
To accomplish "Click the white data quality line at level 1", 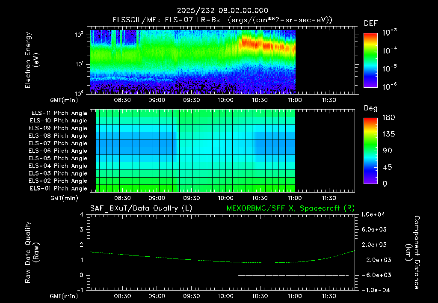I will coord(167,260).
